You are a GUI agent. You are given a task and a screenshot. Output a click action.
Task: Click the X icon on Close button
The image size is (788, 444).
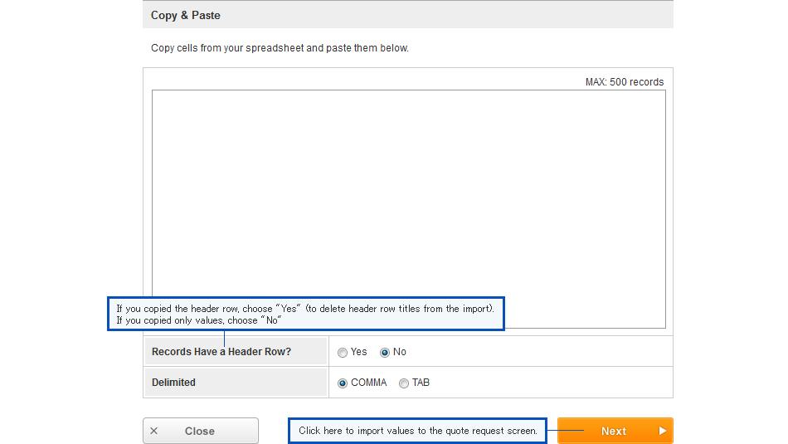pos(154,431)
